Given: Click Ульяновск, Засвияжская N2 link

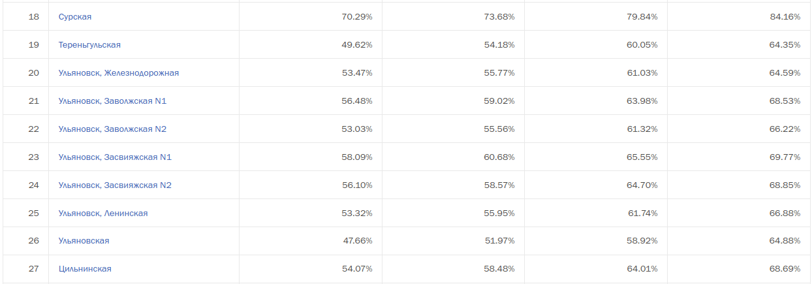Looking at the screenshot, I should pyautogui.click(x=115, y=185).
